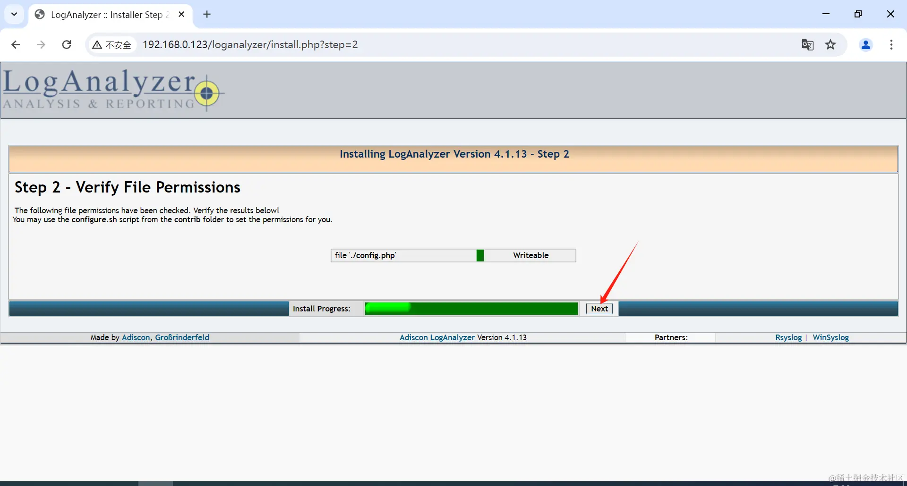Open the not-secure site info warning
Screen dimensions: 907x486
[112, 45]
